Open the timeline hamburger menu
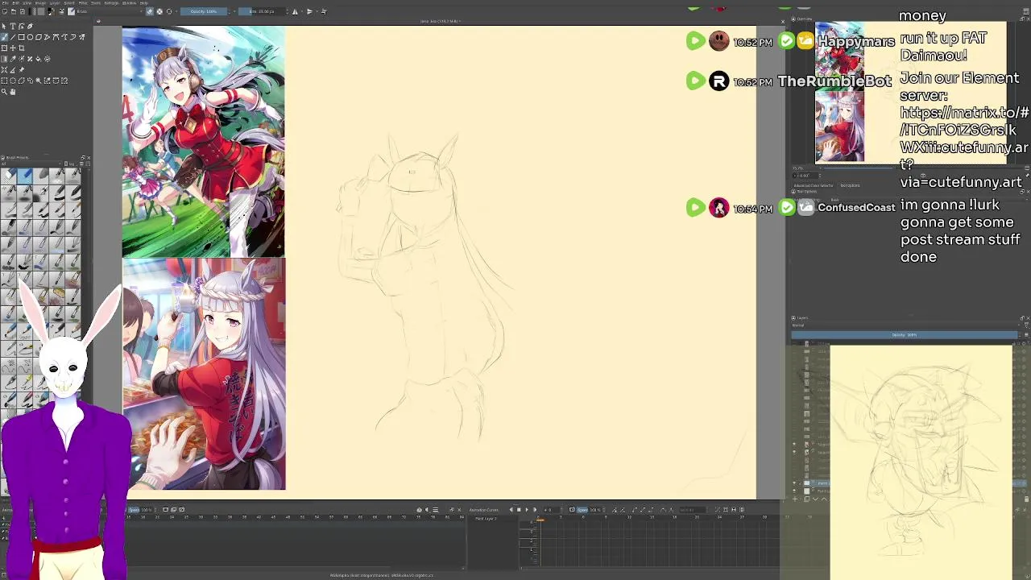Image resolution: width=1031 pixels, height=580 pixels. 436,509
